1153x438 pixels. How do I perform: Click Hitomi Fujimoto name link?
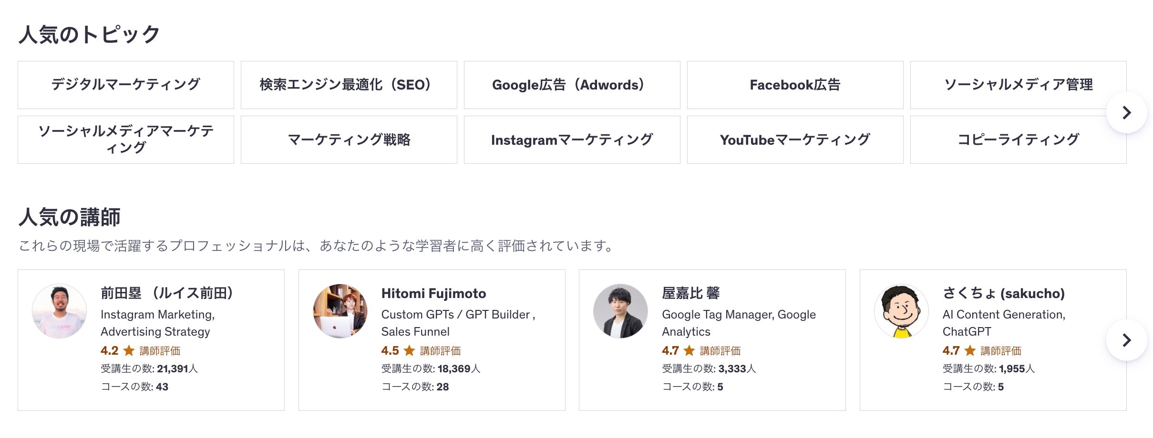tap(433, 293)
